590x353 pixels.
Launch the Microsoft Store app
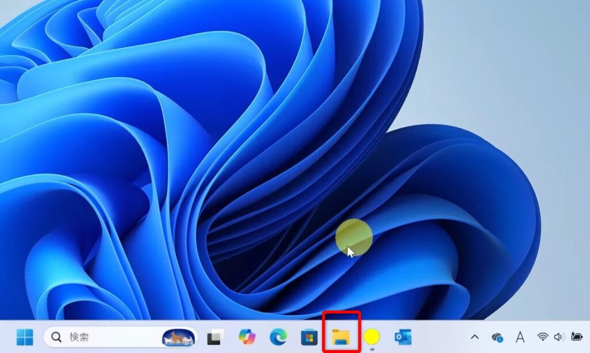310,337
